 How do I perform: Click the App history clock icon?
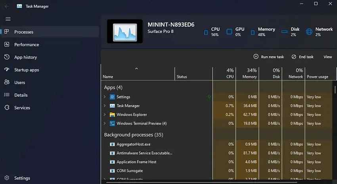(7, 57)
